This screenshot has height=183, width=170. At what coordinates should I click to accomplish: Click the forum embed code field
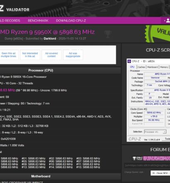pyautogui.click(x=147, y=166)
